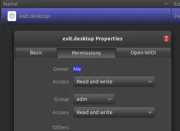Click the exit.desktop gear file icon
This screenshot has height=131, width=180.
coord(12,16)
